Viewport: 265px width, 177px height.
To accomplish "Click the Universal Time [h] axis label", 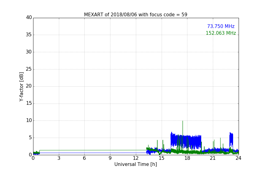I will (136, 164).
